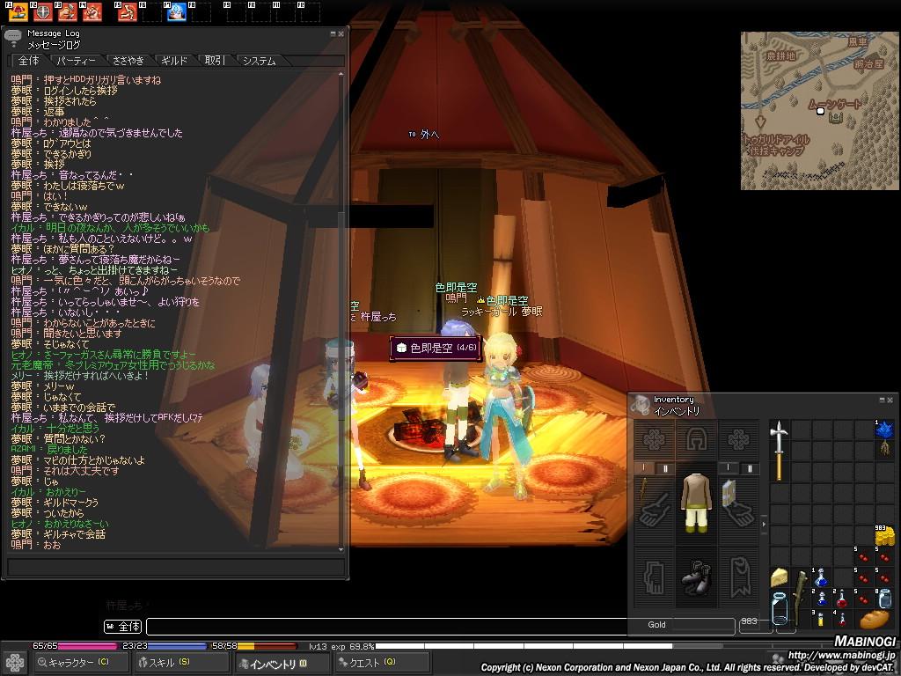
Task: Use the F4 skill hotkey icon
Action: 92,12
